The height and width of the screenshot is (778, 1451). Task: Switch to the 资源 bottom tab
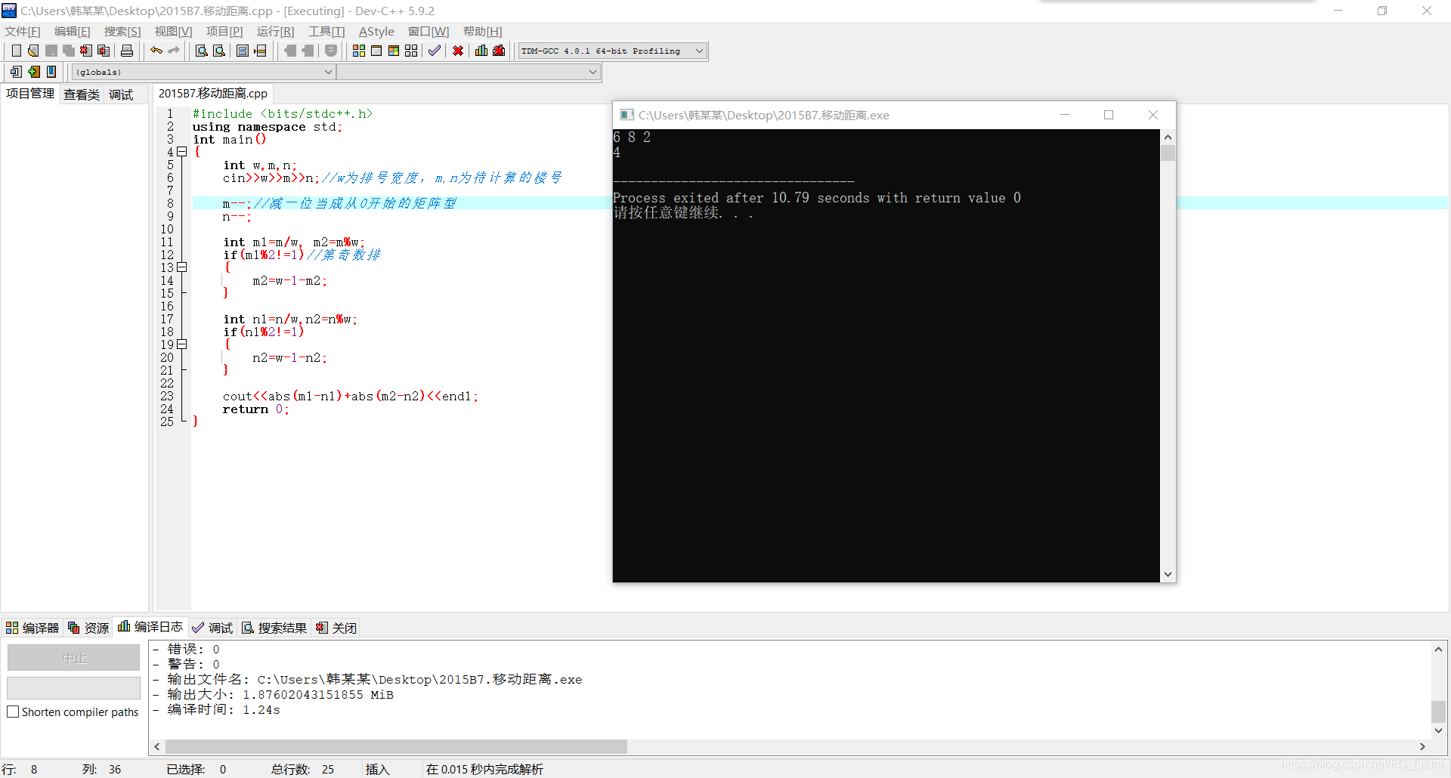[x=88, y=628]
